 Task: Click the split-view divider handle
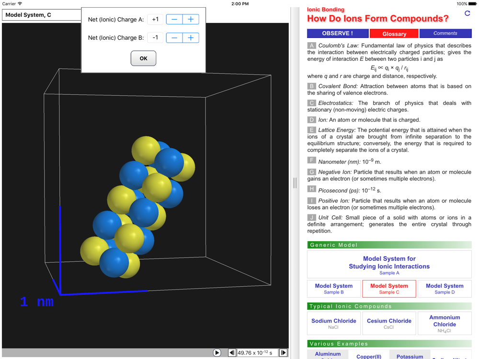(x=295, y=183)
